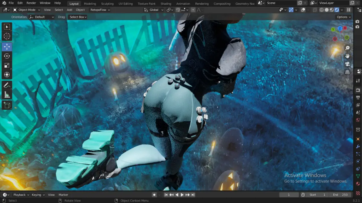Open the viewport Add menu
Screen dimensions: 362x203
tap(69, 10)
